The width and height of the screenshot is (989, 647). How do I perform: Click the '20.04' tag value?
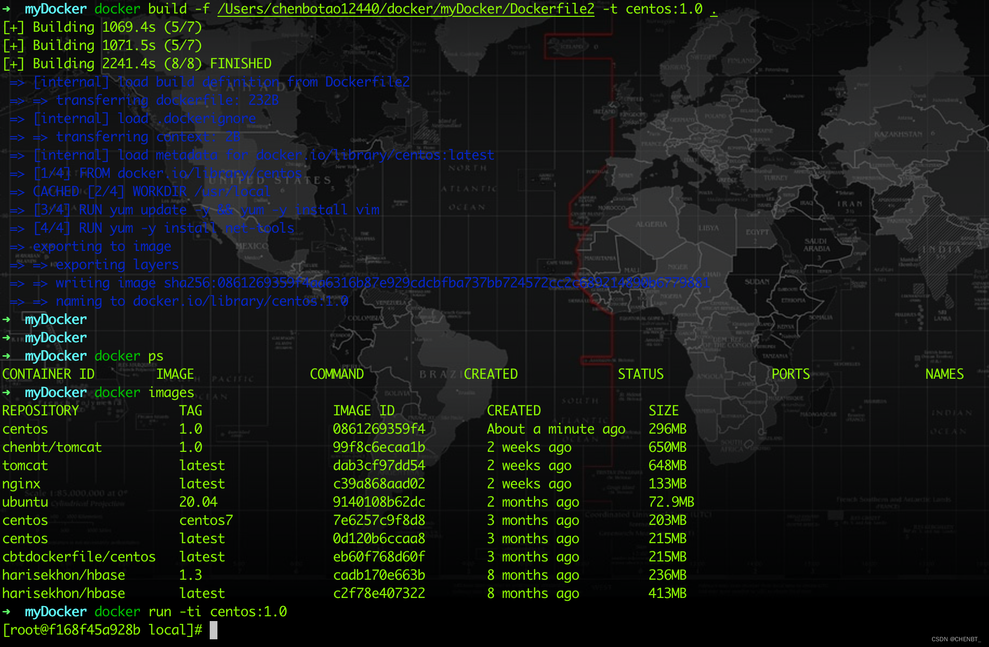[198, 502]
